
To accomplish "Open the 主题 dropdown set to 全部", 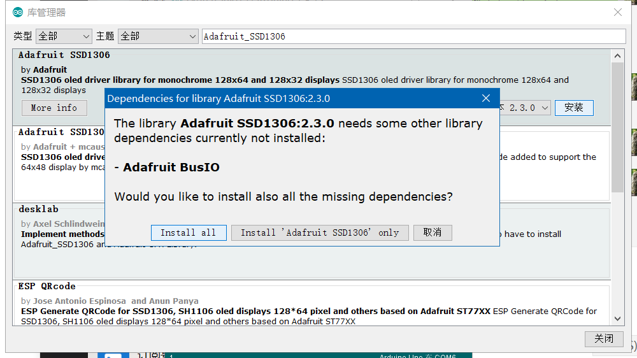I will [158, 36].
